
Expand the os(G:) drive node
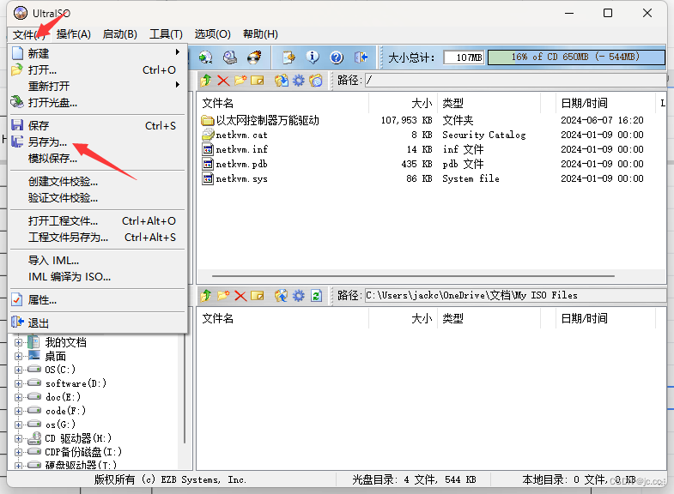(x=18, y=425)
